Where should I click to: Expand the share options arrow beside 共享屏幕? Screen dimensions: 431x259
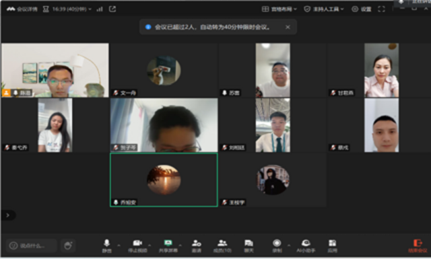pos(180,245)
